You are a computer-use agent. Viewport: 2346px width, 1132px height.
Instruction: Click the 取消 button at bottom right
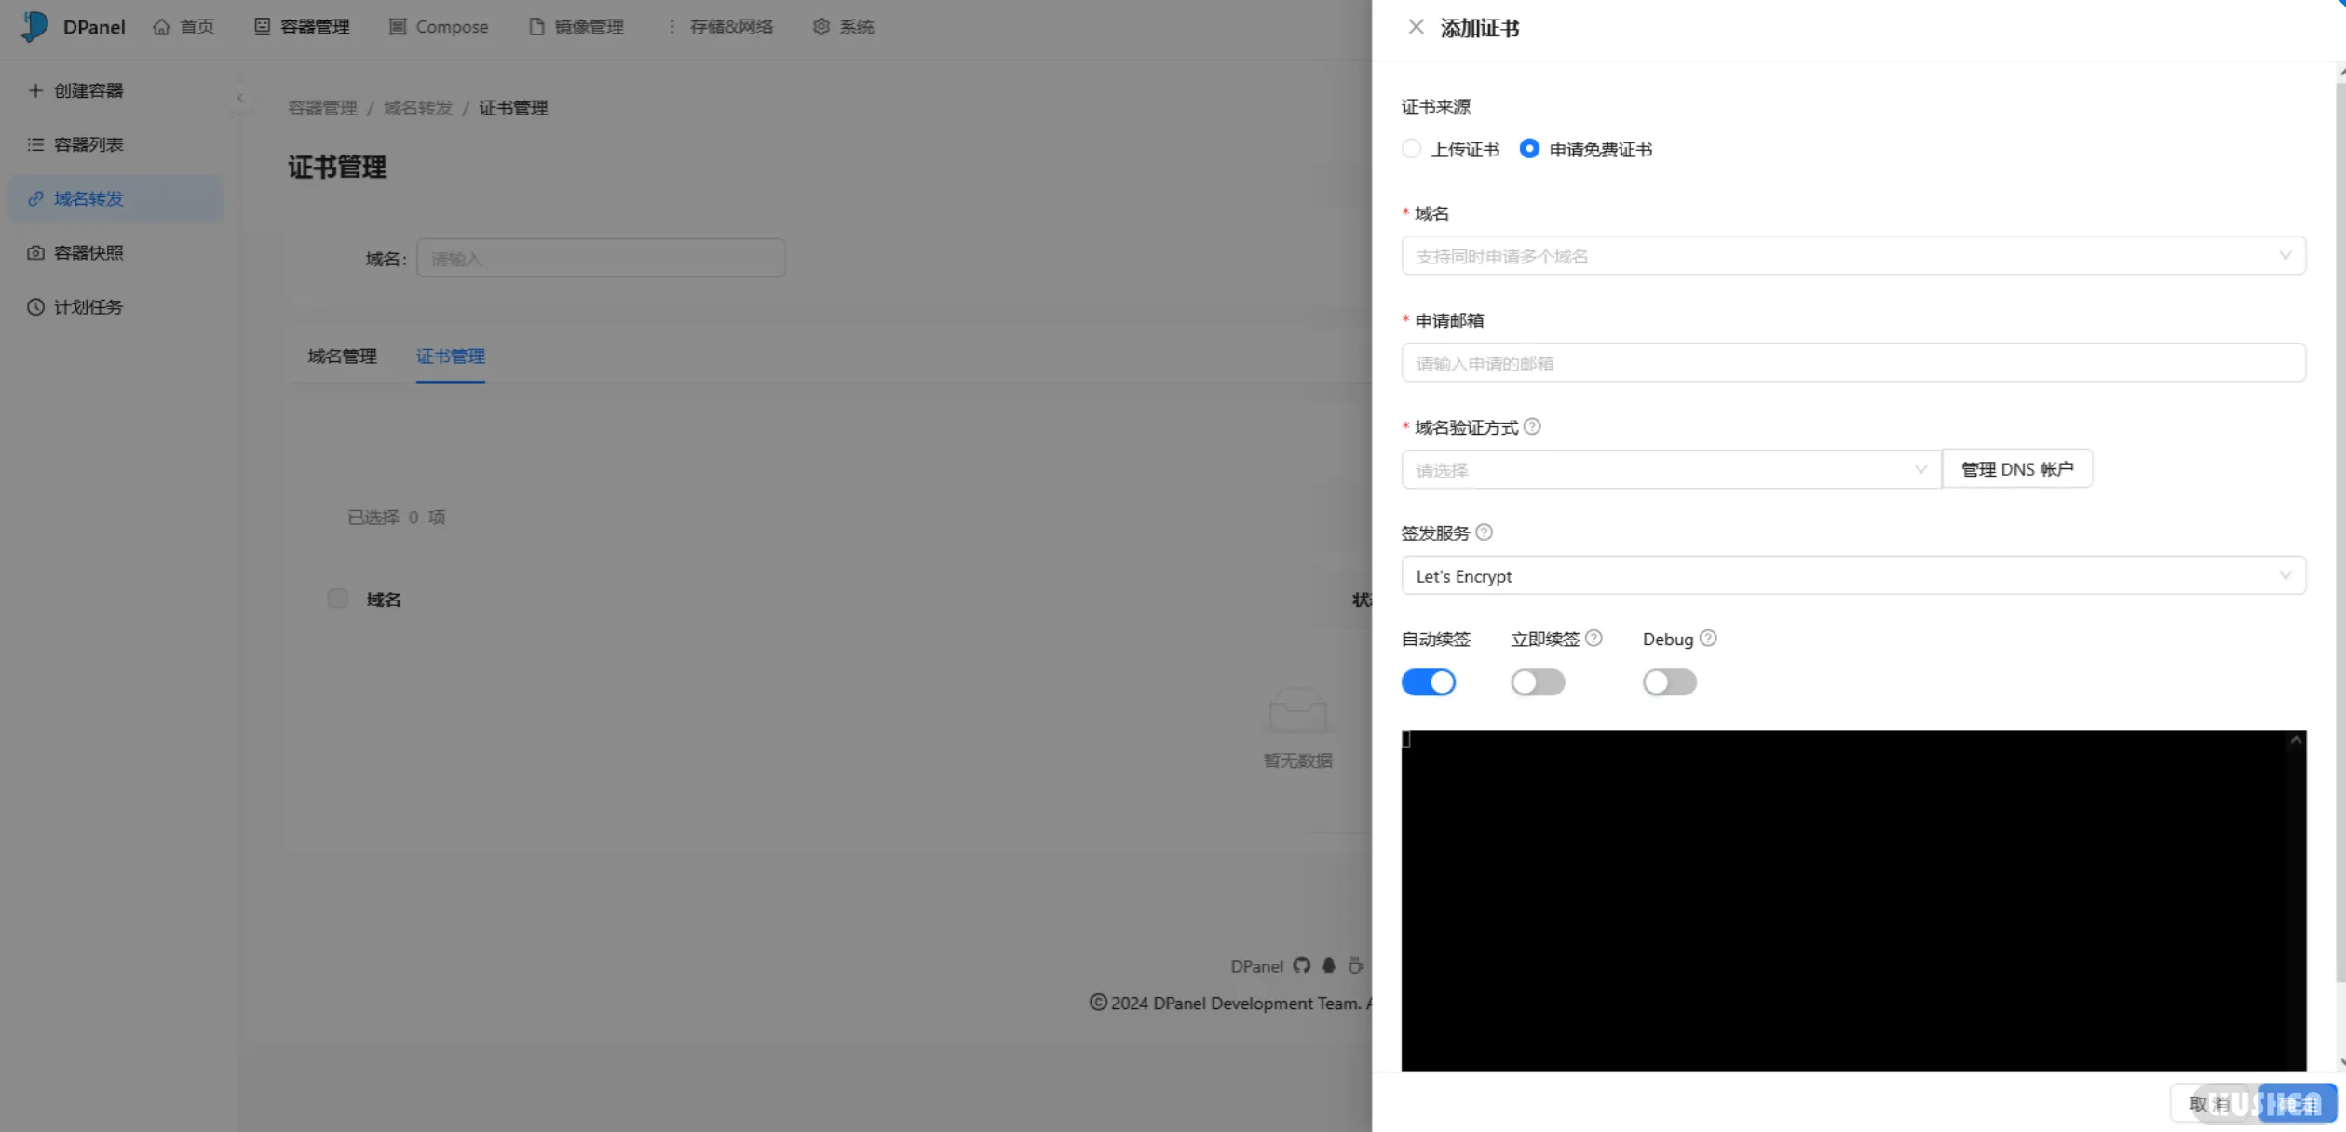click(x=2207, y=1103)
